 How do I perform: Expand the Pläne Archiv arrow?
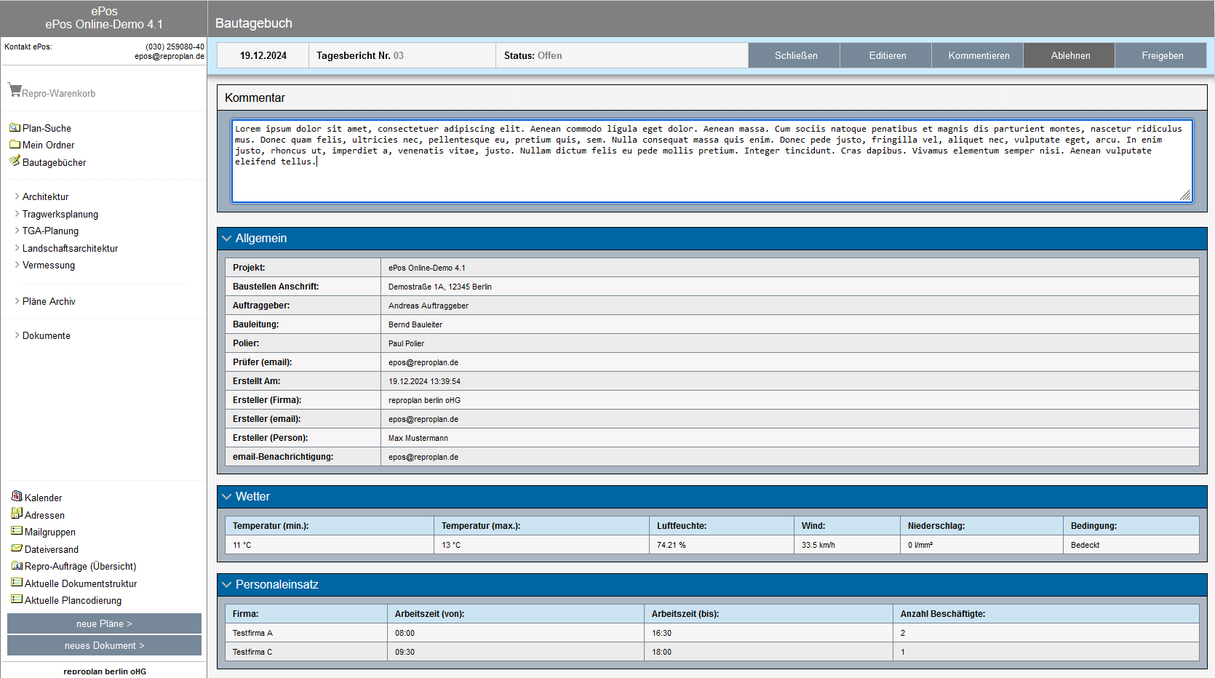click(x=17, y=301)
